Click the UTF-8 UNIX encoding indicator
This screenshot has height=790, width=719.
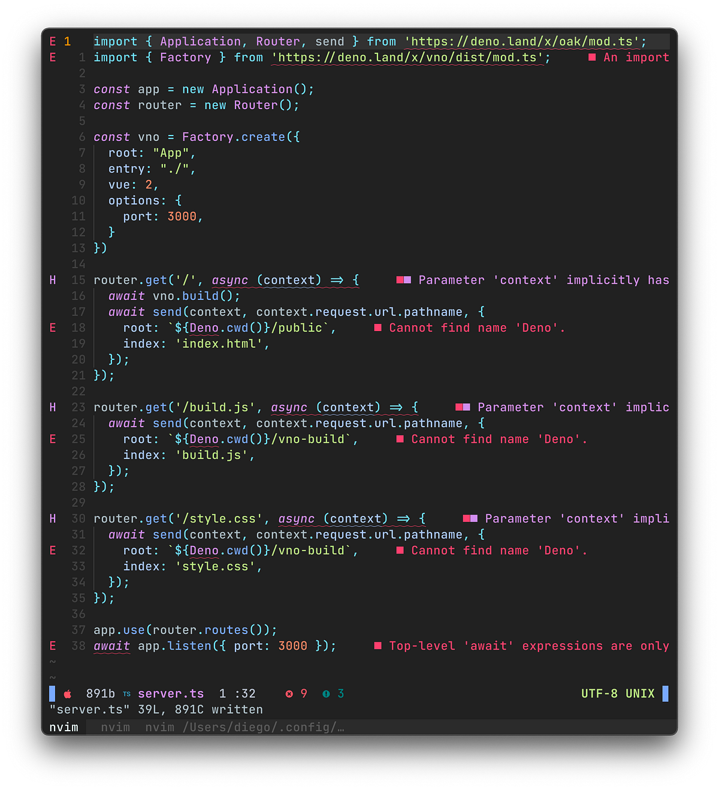(x=618, y=693)
